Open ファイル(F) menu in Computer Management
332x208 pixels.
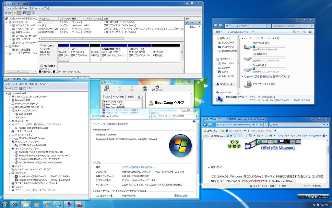(11, 8)
